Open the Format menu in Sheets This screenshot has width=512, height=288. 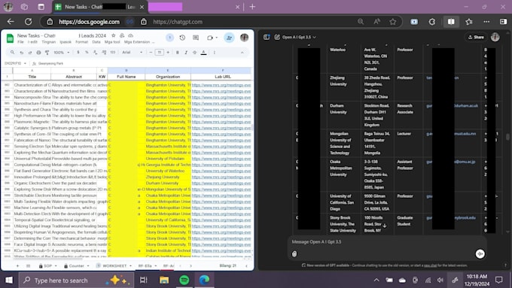click(81, 42)
